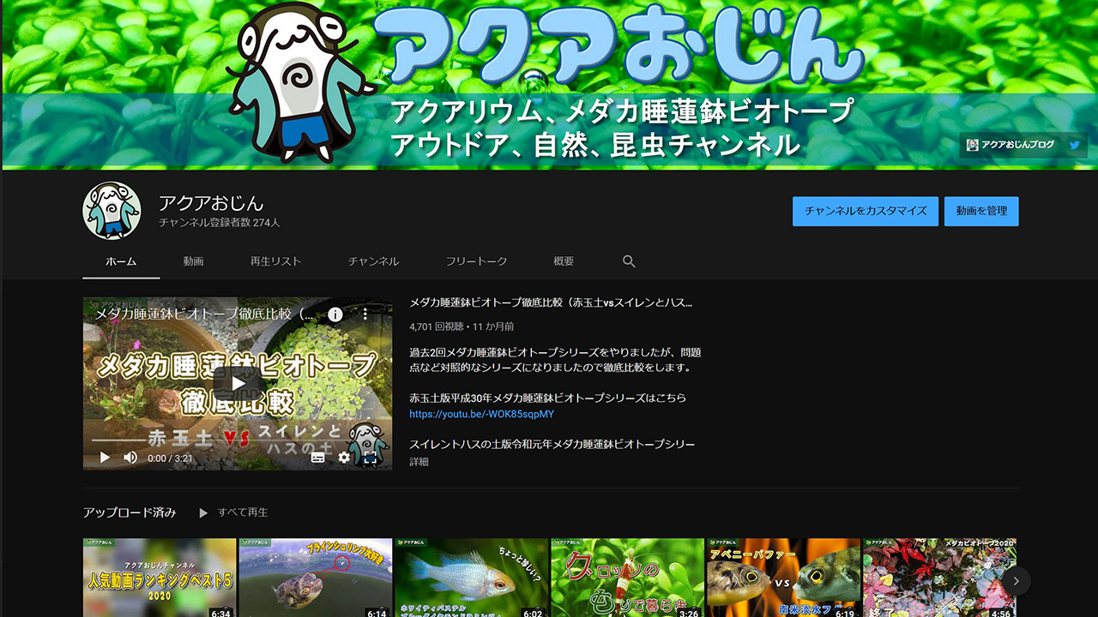Click the small play button in player controls
The height and width of the screenshot is (617, 1098).
(105, 458)
